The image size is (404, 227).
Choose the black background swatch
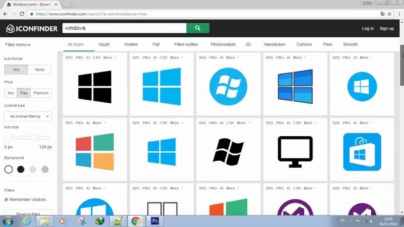[x=21, y=170]
